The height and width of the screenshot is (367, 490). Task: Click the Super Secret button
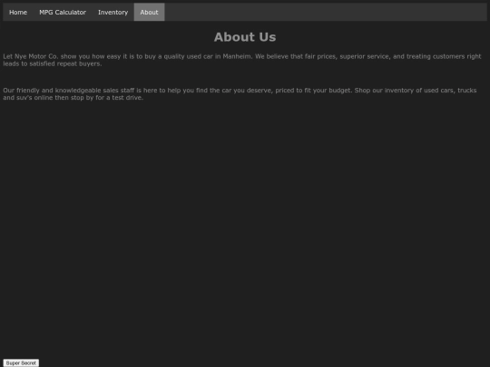coord(21,363)
